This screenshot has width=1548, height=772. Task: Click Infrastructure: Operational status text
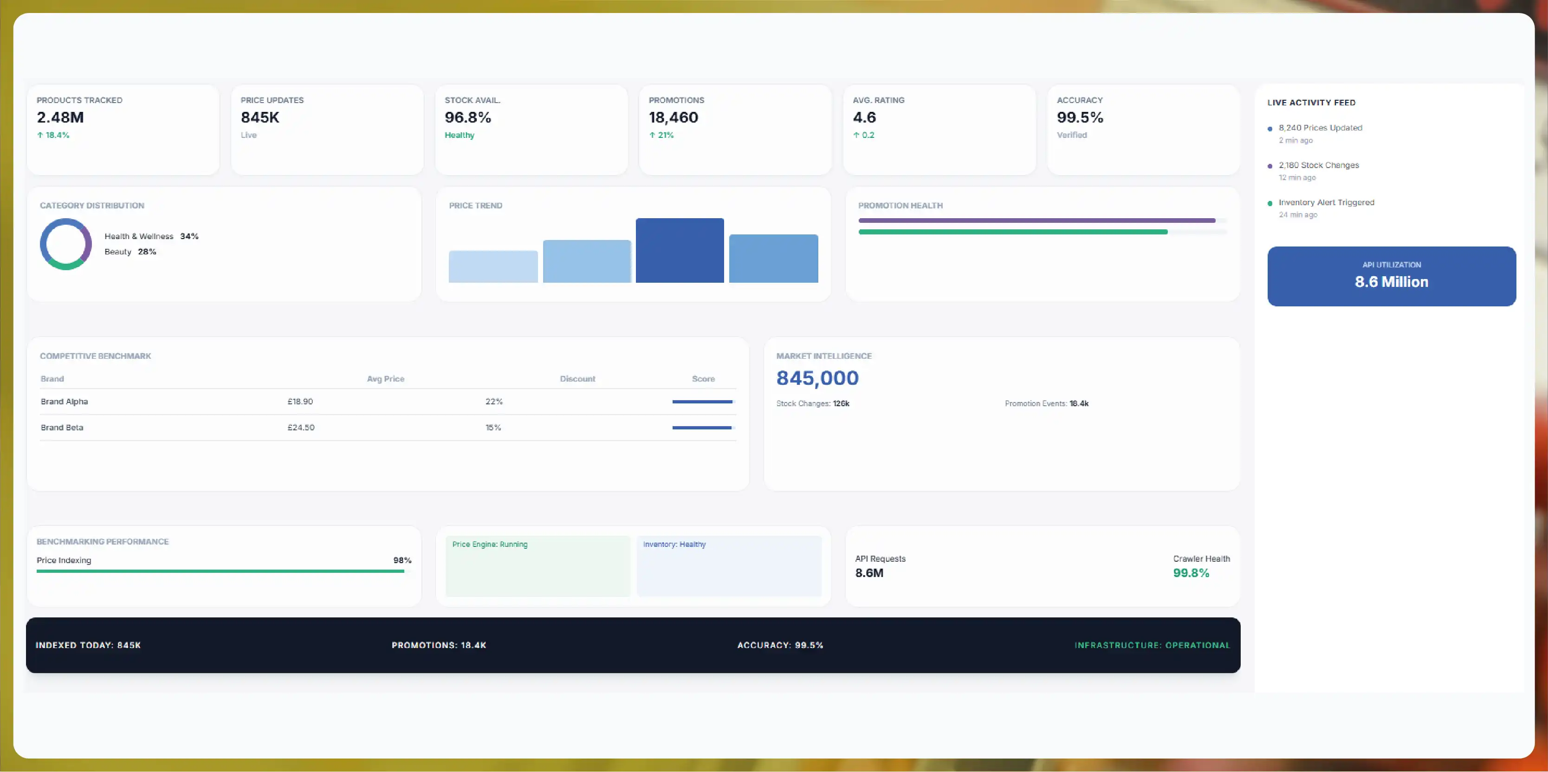coord(1152,645)
